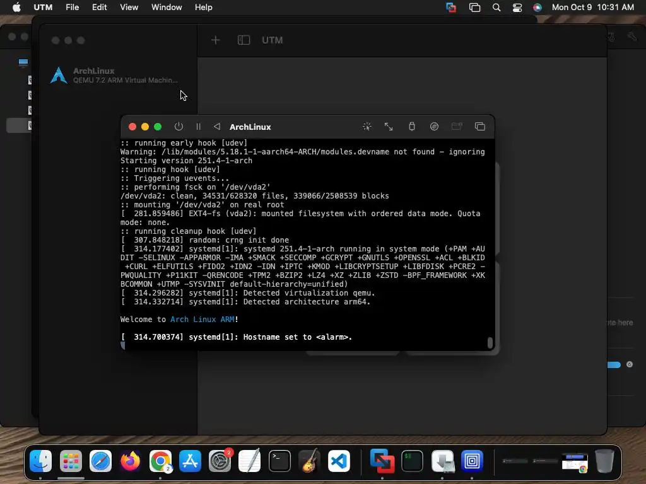The width and height of the screenshot is (646, 484).
Task: Open Control Center in menu bar
Action: coord(517,8)
